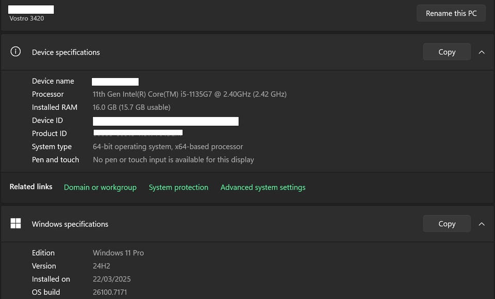
Task: Collapse the Device specifications section chevron
Action: [x=482, y=52]
